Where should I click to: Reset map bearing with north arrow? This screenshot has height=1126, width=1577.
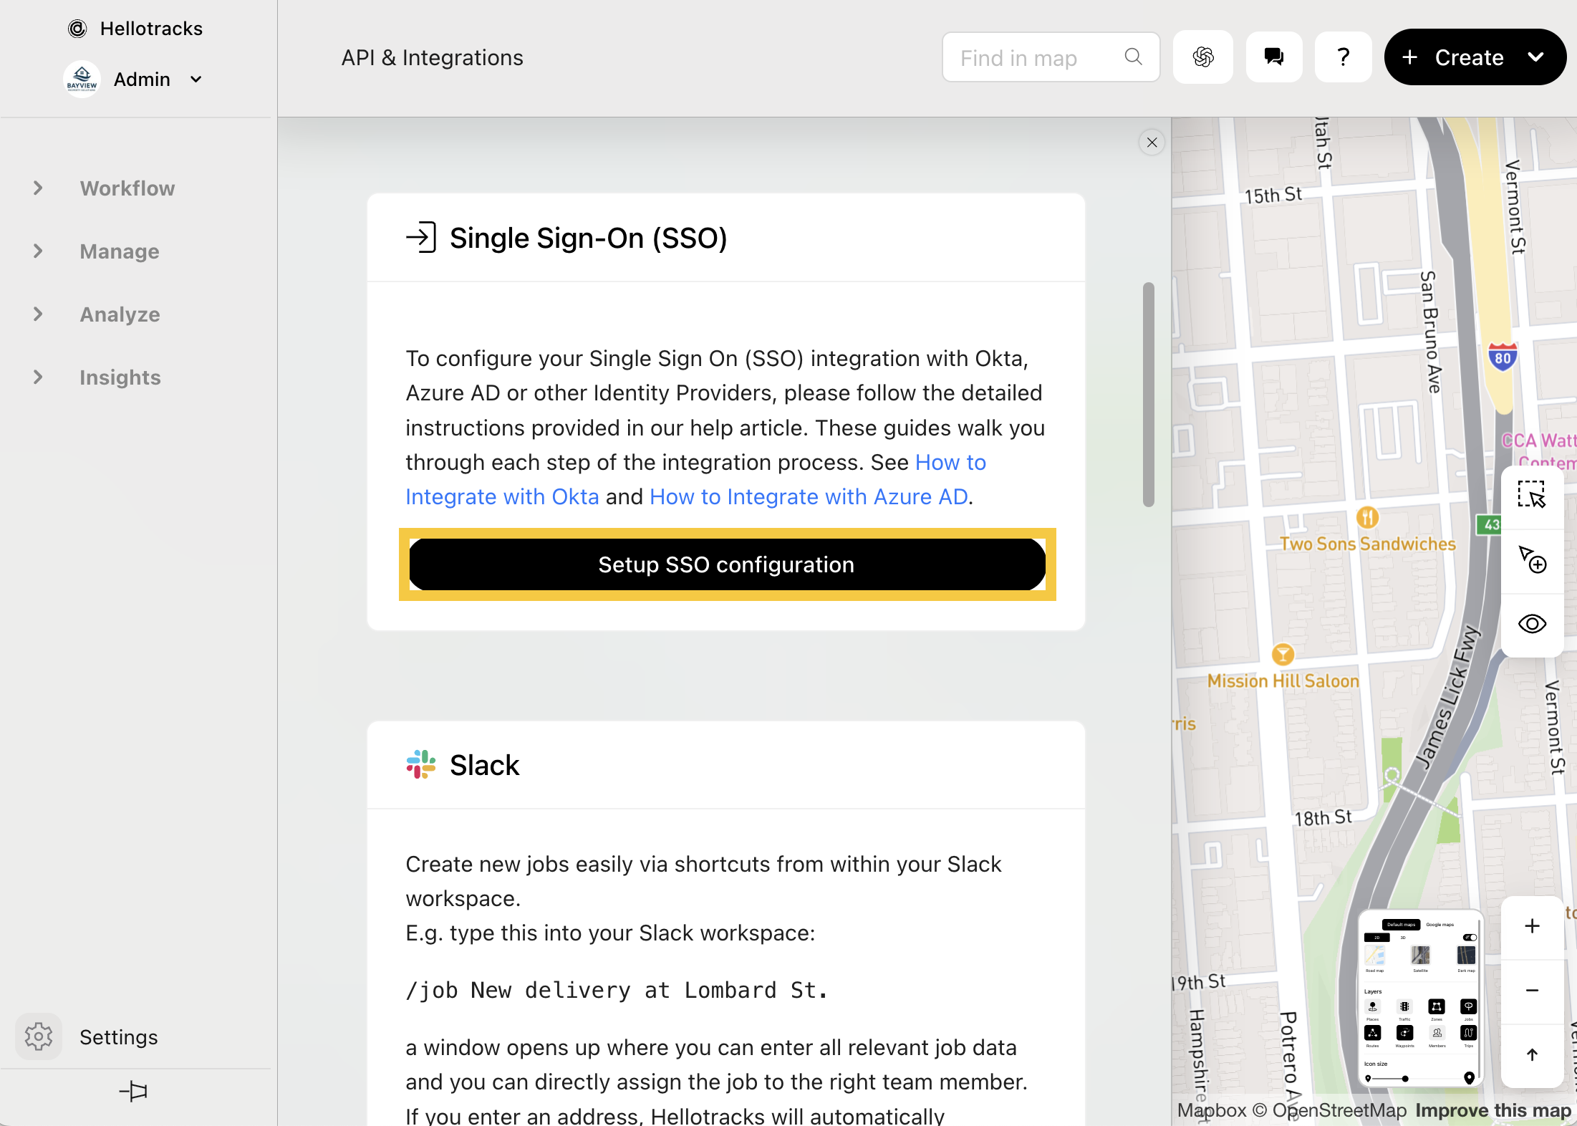(x=1532, y=1054)
